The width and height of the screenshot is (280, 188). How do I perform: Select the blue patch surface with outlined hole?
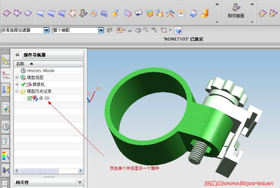point(105,13)
